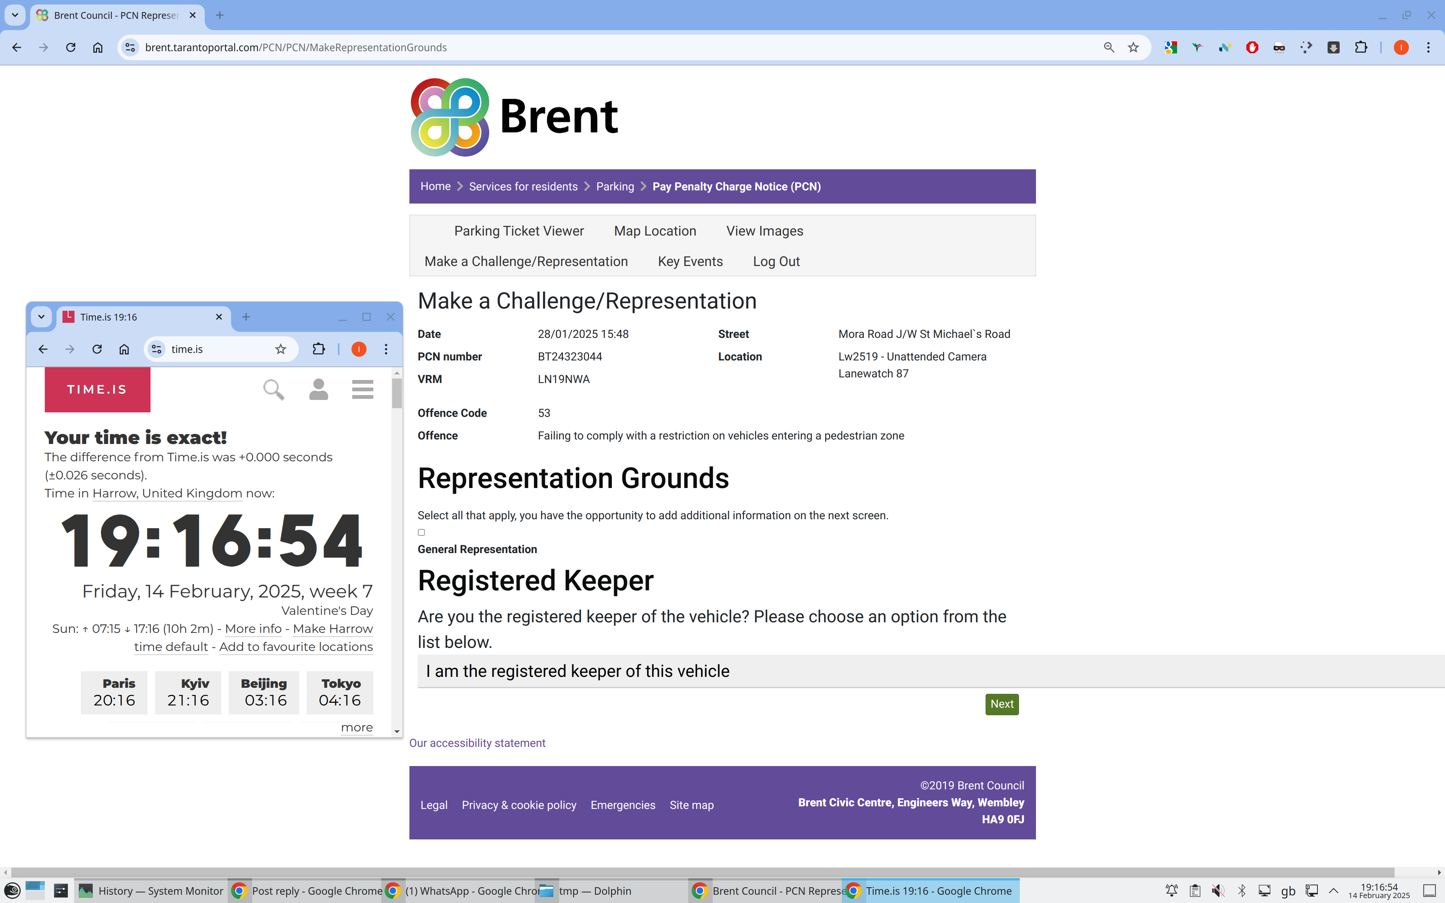Open the Time.is user account icon
Viewport: 1445px width, 903px height.
point(318,389)
